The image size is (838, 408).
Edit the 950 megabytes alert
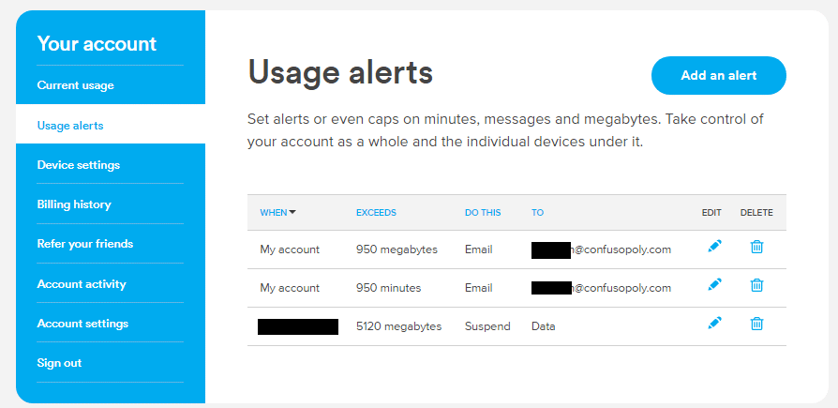click(714, 247)
